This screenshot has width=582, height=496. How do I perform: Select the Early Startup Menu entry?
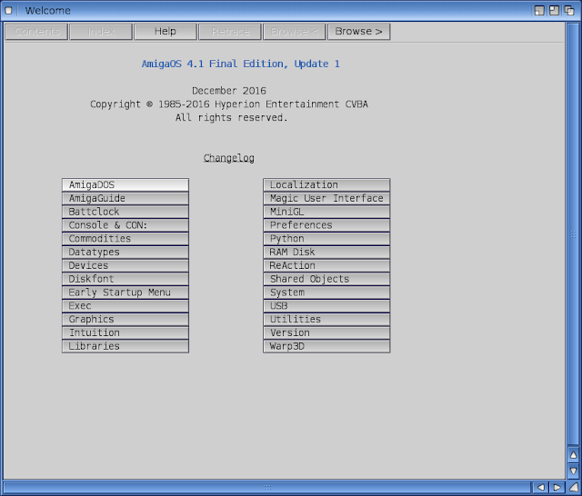pos(125,293)
